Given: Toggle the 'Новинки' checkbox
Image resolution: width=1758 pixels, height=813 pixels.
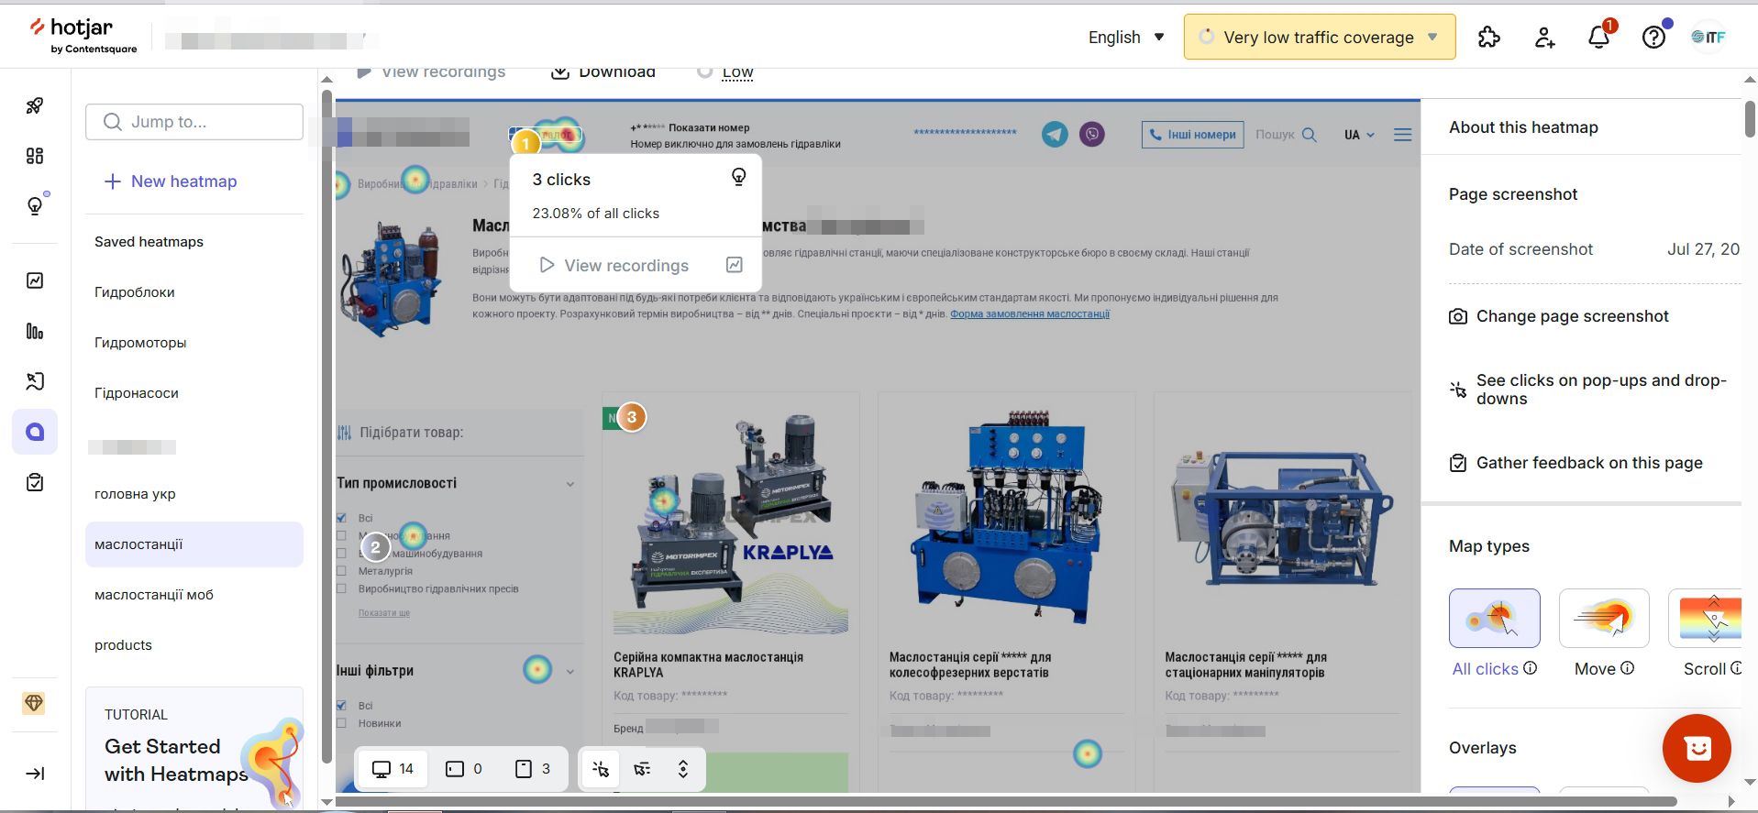Looking at the screenshot, I should [x=341, y=723].
